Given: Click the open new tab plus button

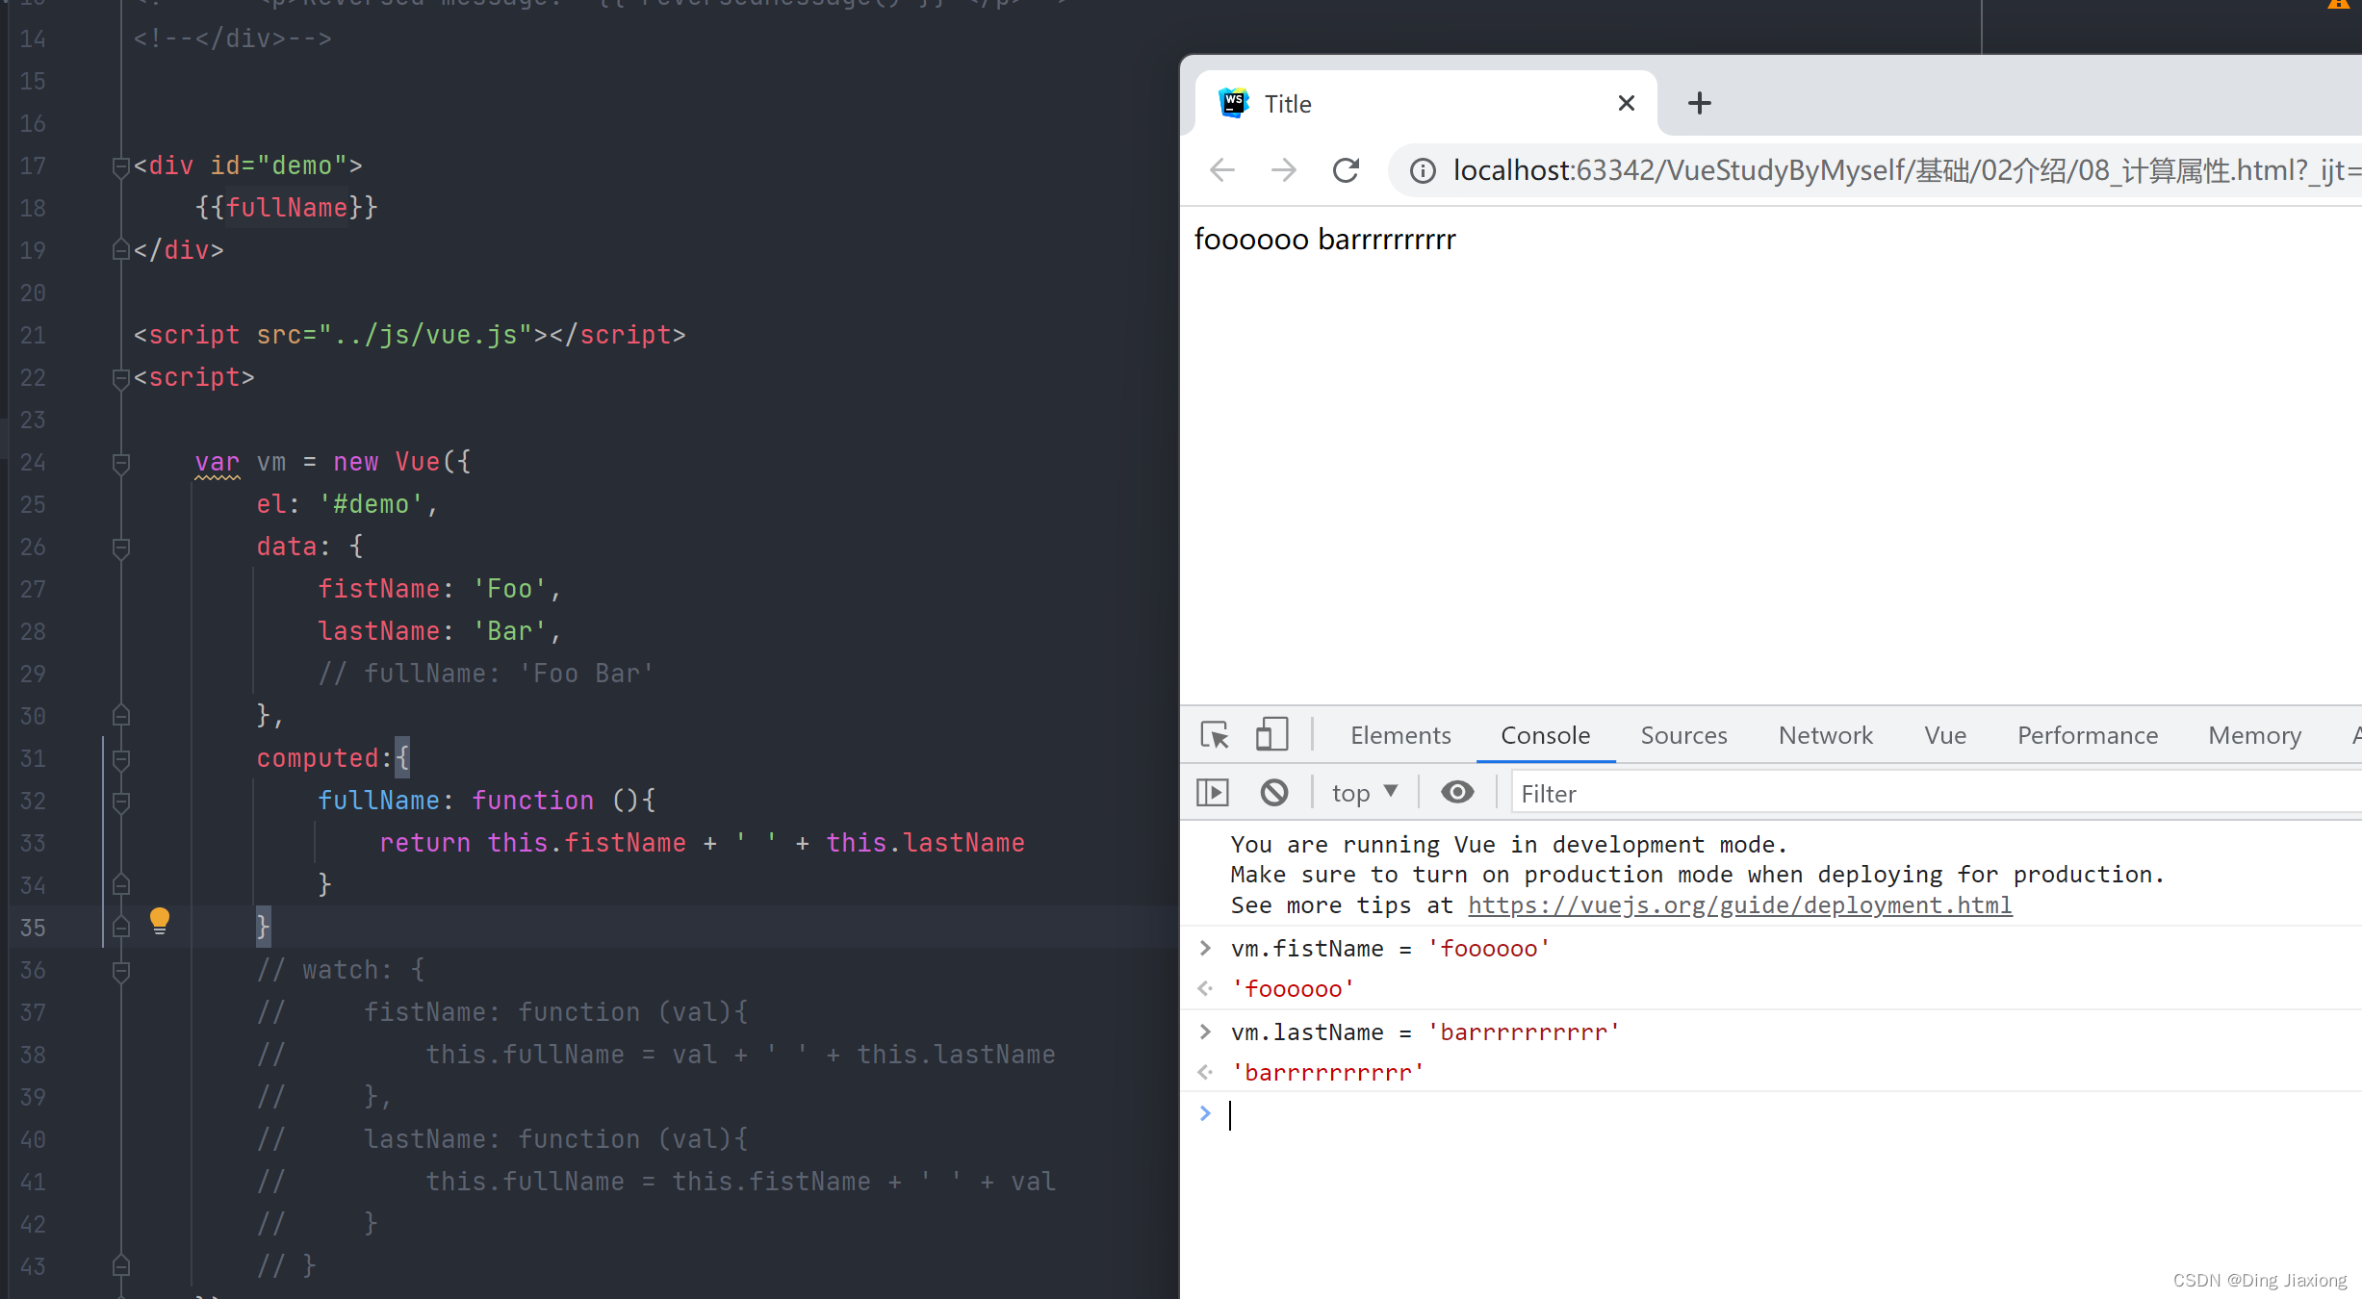Looking at the screenshot, I should click(x=1700, y=102).
